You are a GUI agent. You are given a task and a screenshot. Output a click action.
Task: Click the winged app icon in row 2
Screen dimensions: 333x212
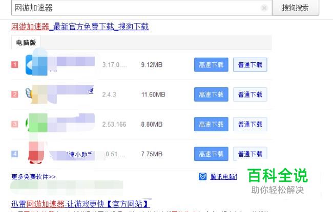coord(36,95)
